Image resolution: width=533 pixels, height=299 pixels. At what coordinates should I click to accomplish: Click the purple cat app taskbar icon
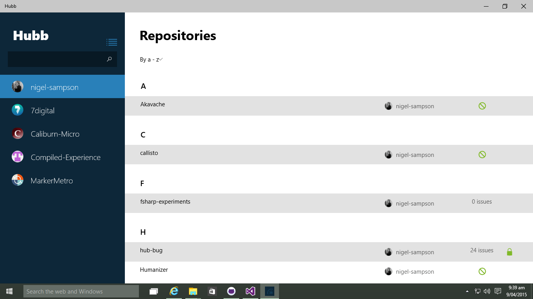point(231,291)
